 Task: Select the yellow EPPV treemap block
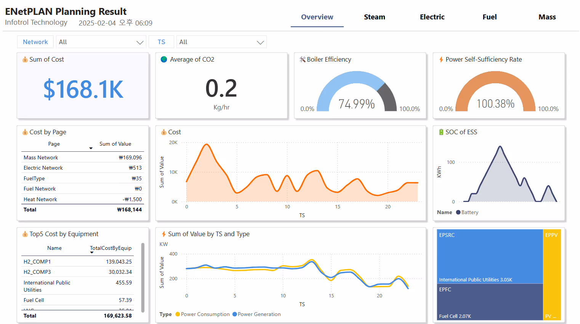click(x=552, y=275)
